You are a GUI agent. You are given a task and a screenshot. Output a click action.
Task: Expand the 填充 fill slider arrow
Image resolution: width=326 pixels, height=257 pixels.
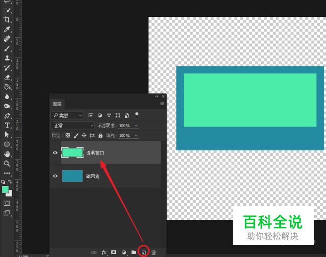[136, 136]
